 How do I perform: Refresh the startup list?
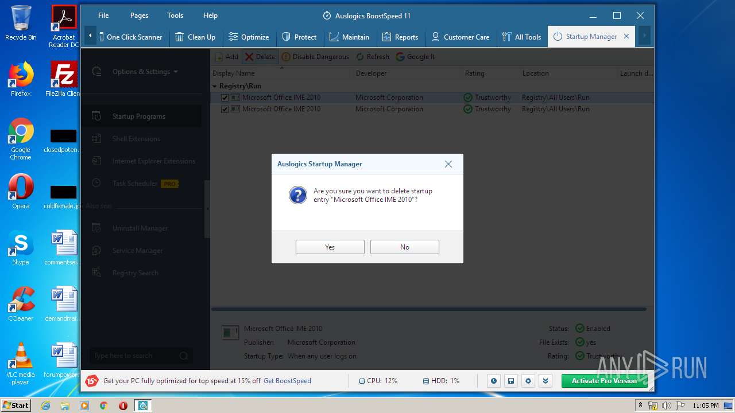pyautogui.click(x=372, y=57)
